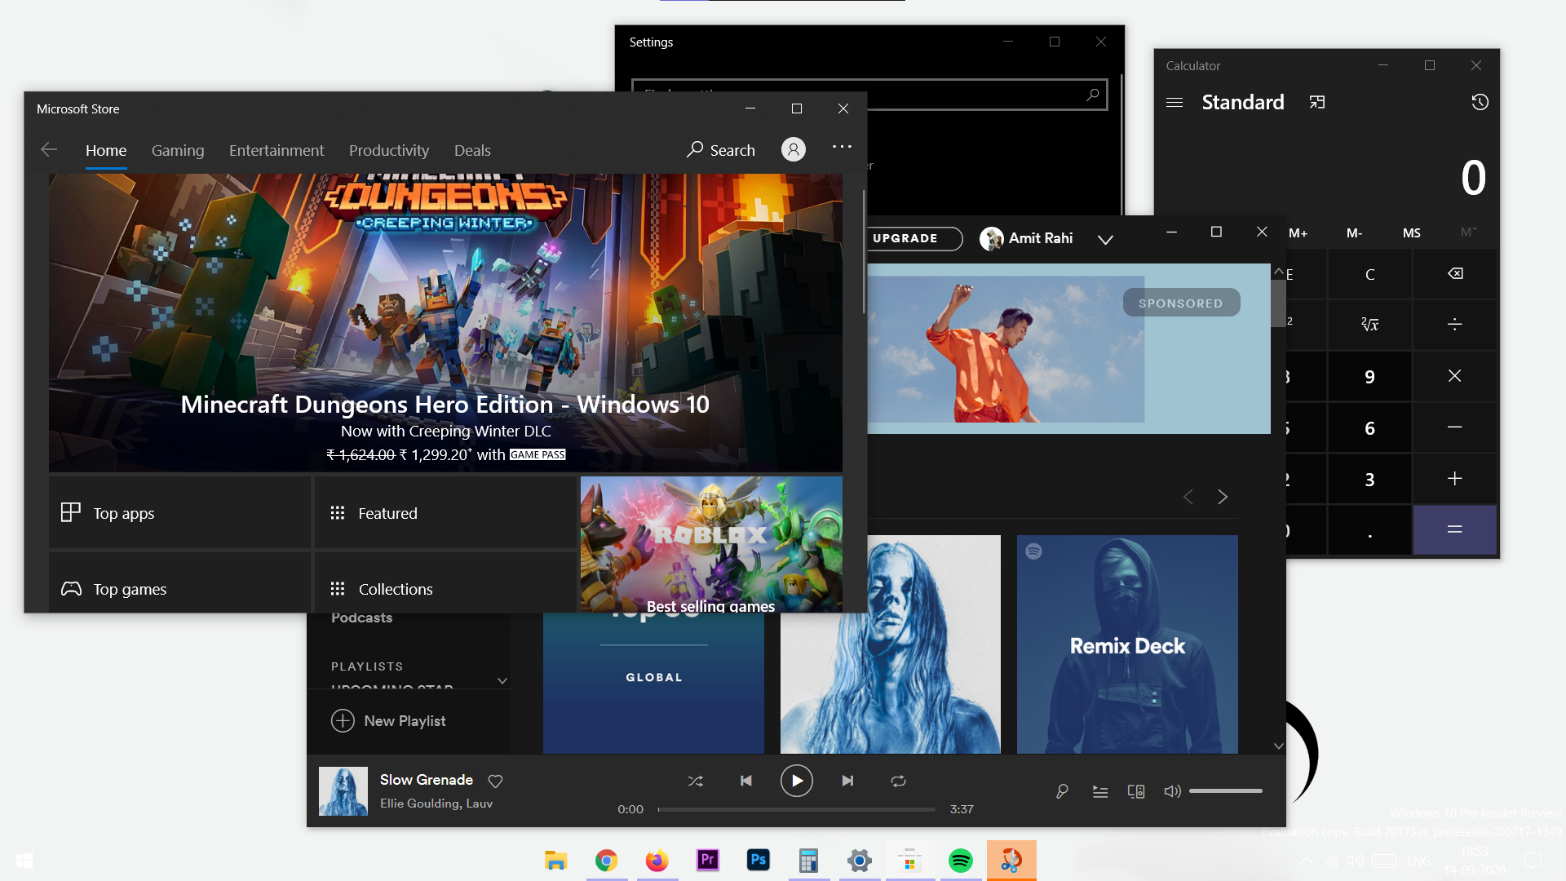Expand the Amit Rahi account dropdown
Image resolution: width=1566 pixels, height=881 pixels.
pos(1105,239)
